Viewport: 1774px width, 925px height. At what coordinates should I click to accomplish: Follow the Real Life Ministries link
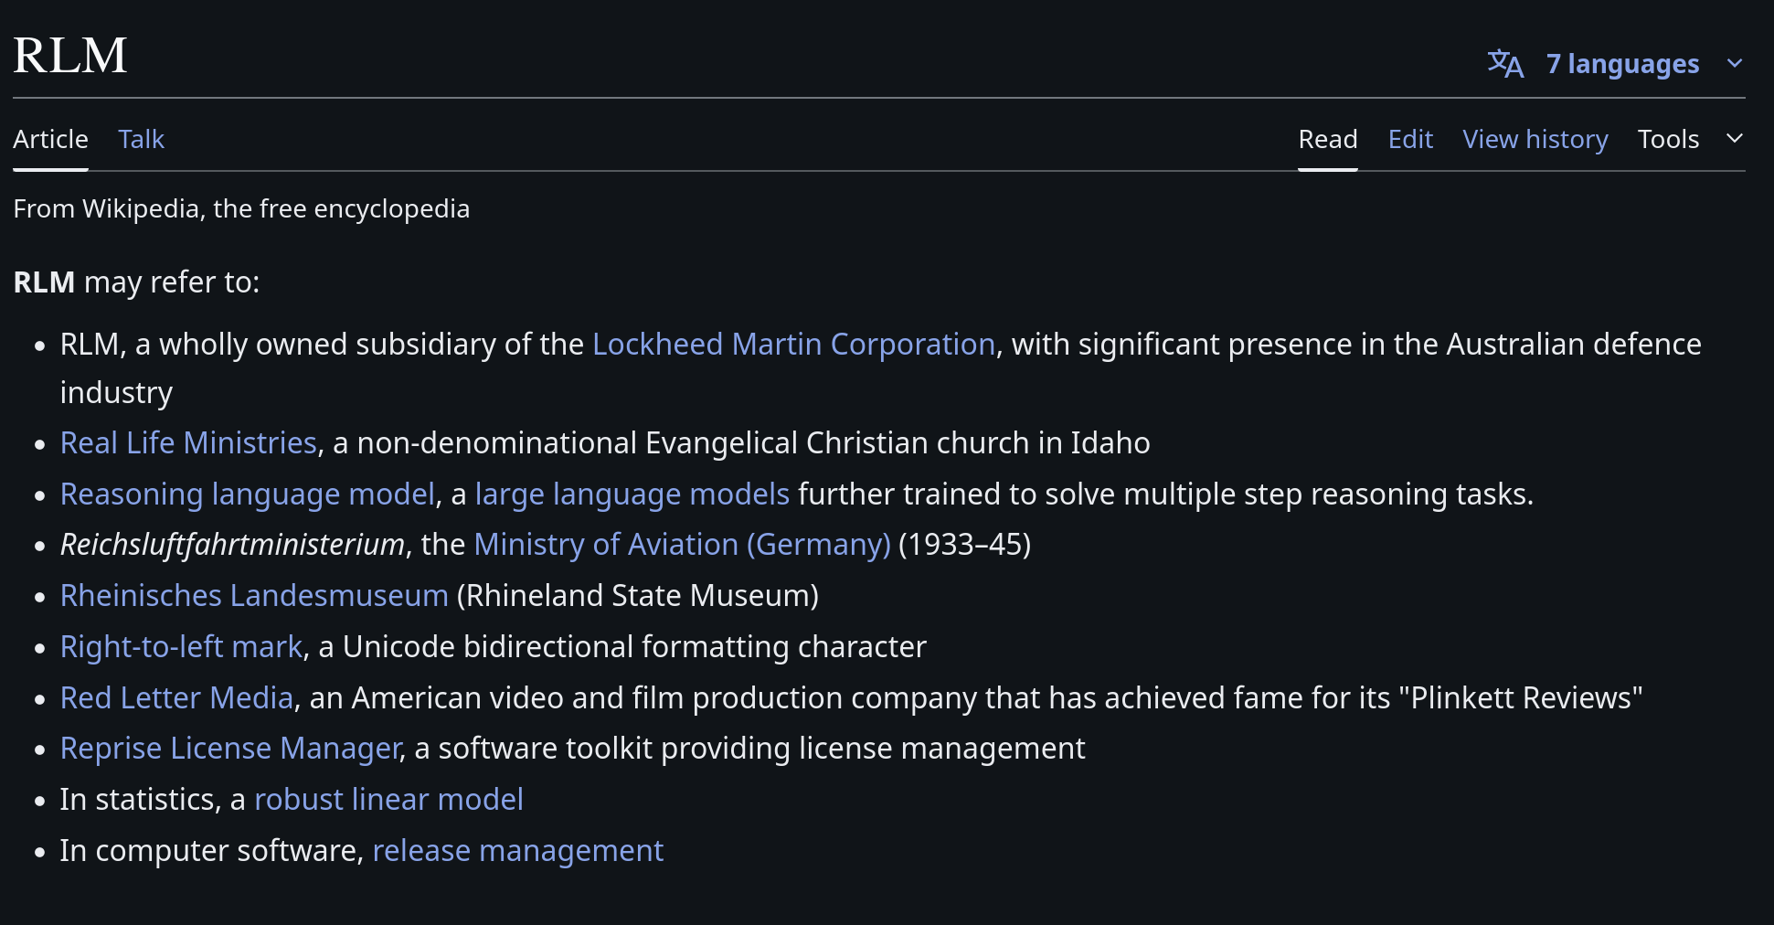(188, 443)
